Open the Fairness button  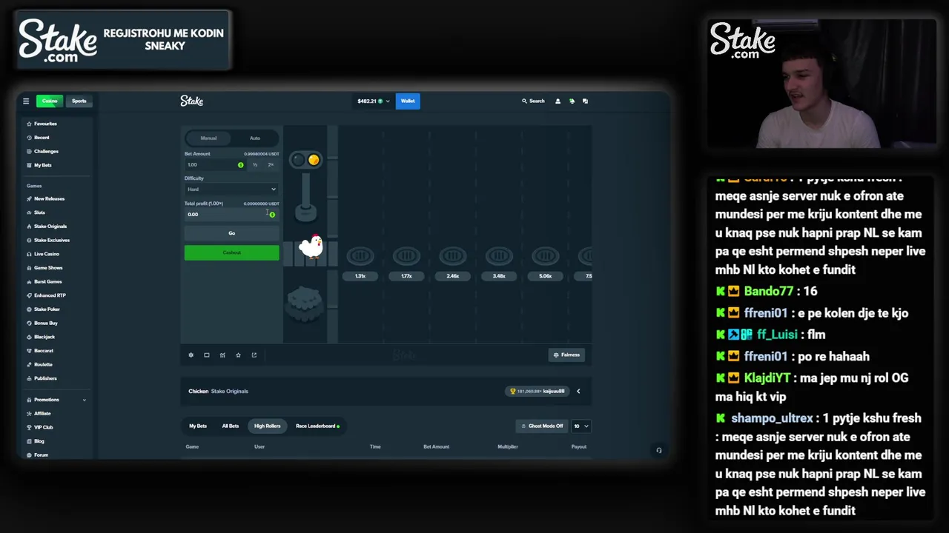[566, 355]
